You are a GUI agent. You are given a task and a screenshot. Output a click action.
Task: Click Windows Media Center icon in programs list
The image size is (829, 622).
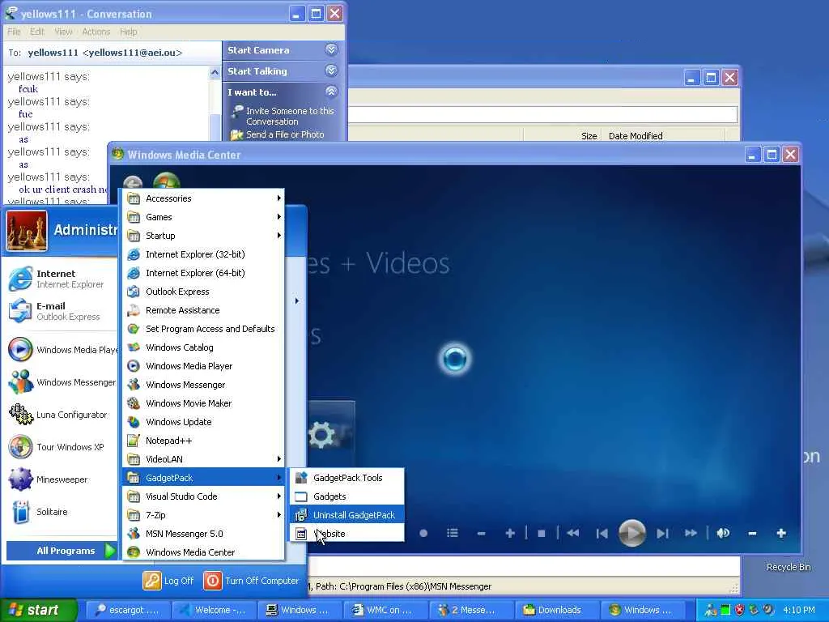pos(134,552)
